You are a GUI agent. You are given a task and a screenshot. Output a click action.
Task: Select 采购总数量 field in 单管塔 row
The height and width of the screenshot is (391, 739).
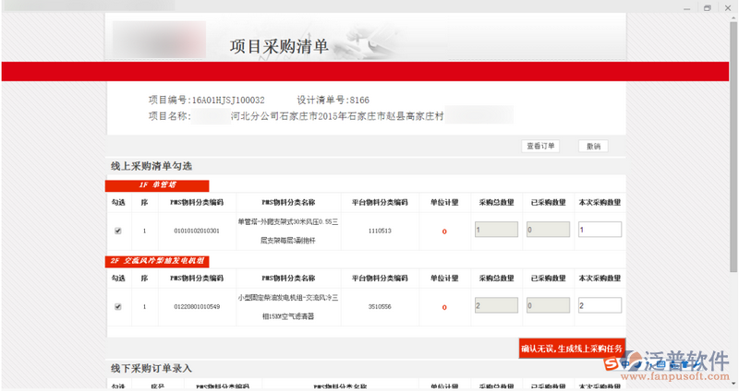click(x=497, y=231)
